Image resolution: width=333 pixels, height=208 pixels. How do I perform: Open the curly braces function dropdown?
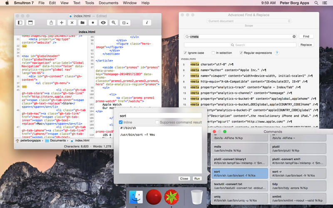point(125,22)
